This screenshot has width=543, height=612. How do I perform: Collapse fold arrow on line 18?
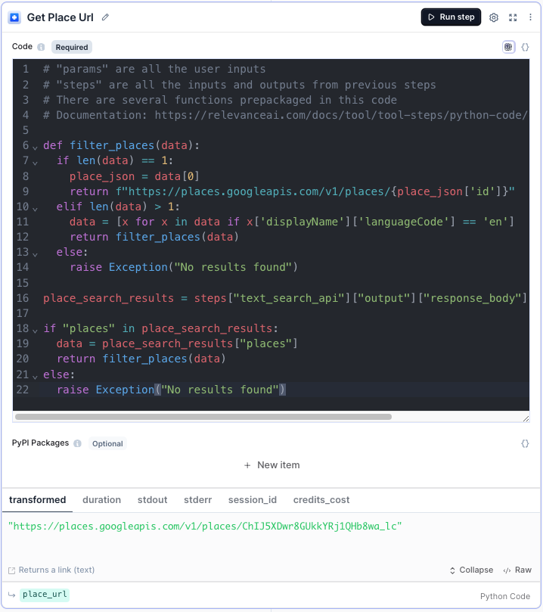pos(35,331)
